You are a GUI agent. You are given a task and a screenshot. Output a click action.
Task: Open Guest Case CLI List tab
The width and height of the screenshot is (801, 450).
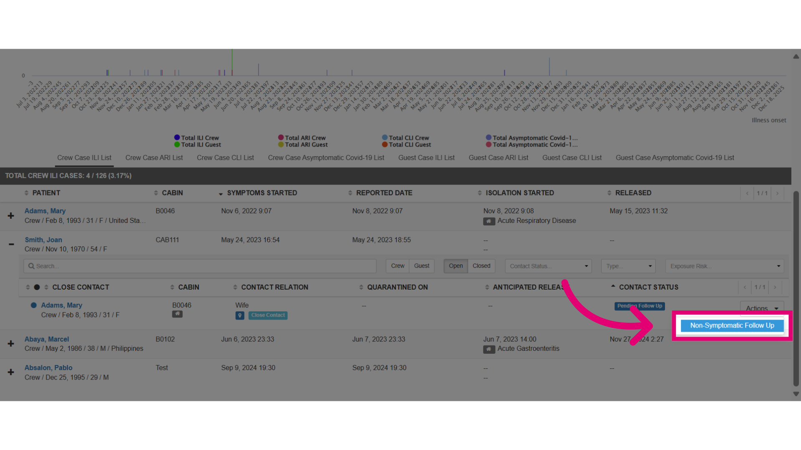pyautogui.click(x=572, y=158)
